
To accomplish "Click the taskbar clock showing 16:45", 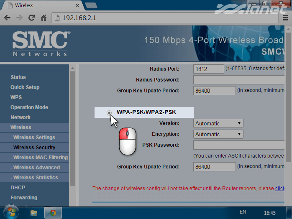I will pyautogui.click(x=269, y=213).
